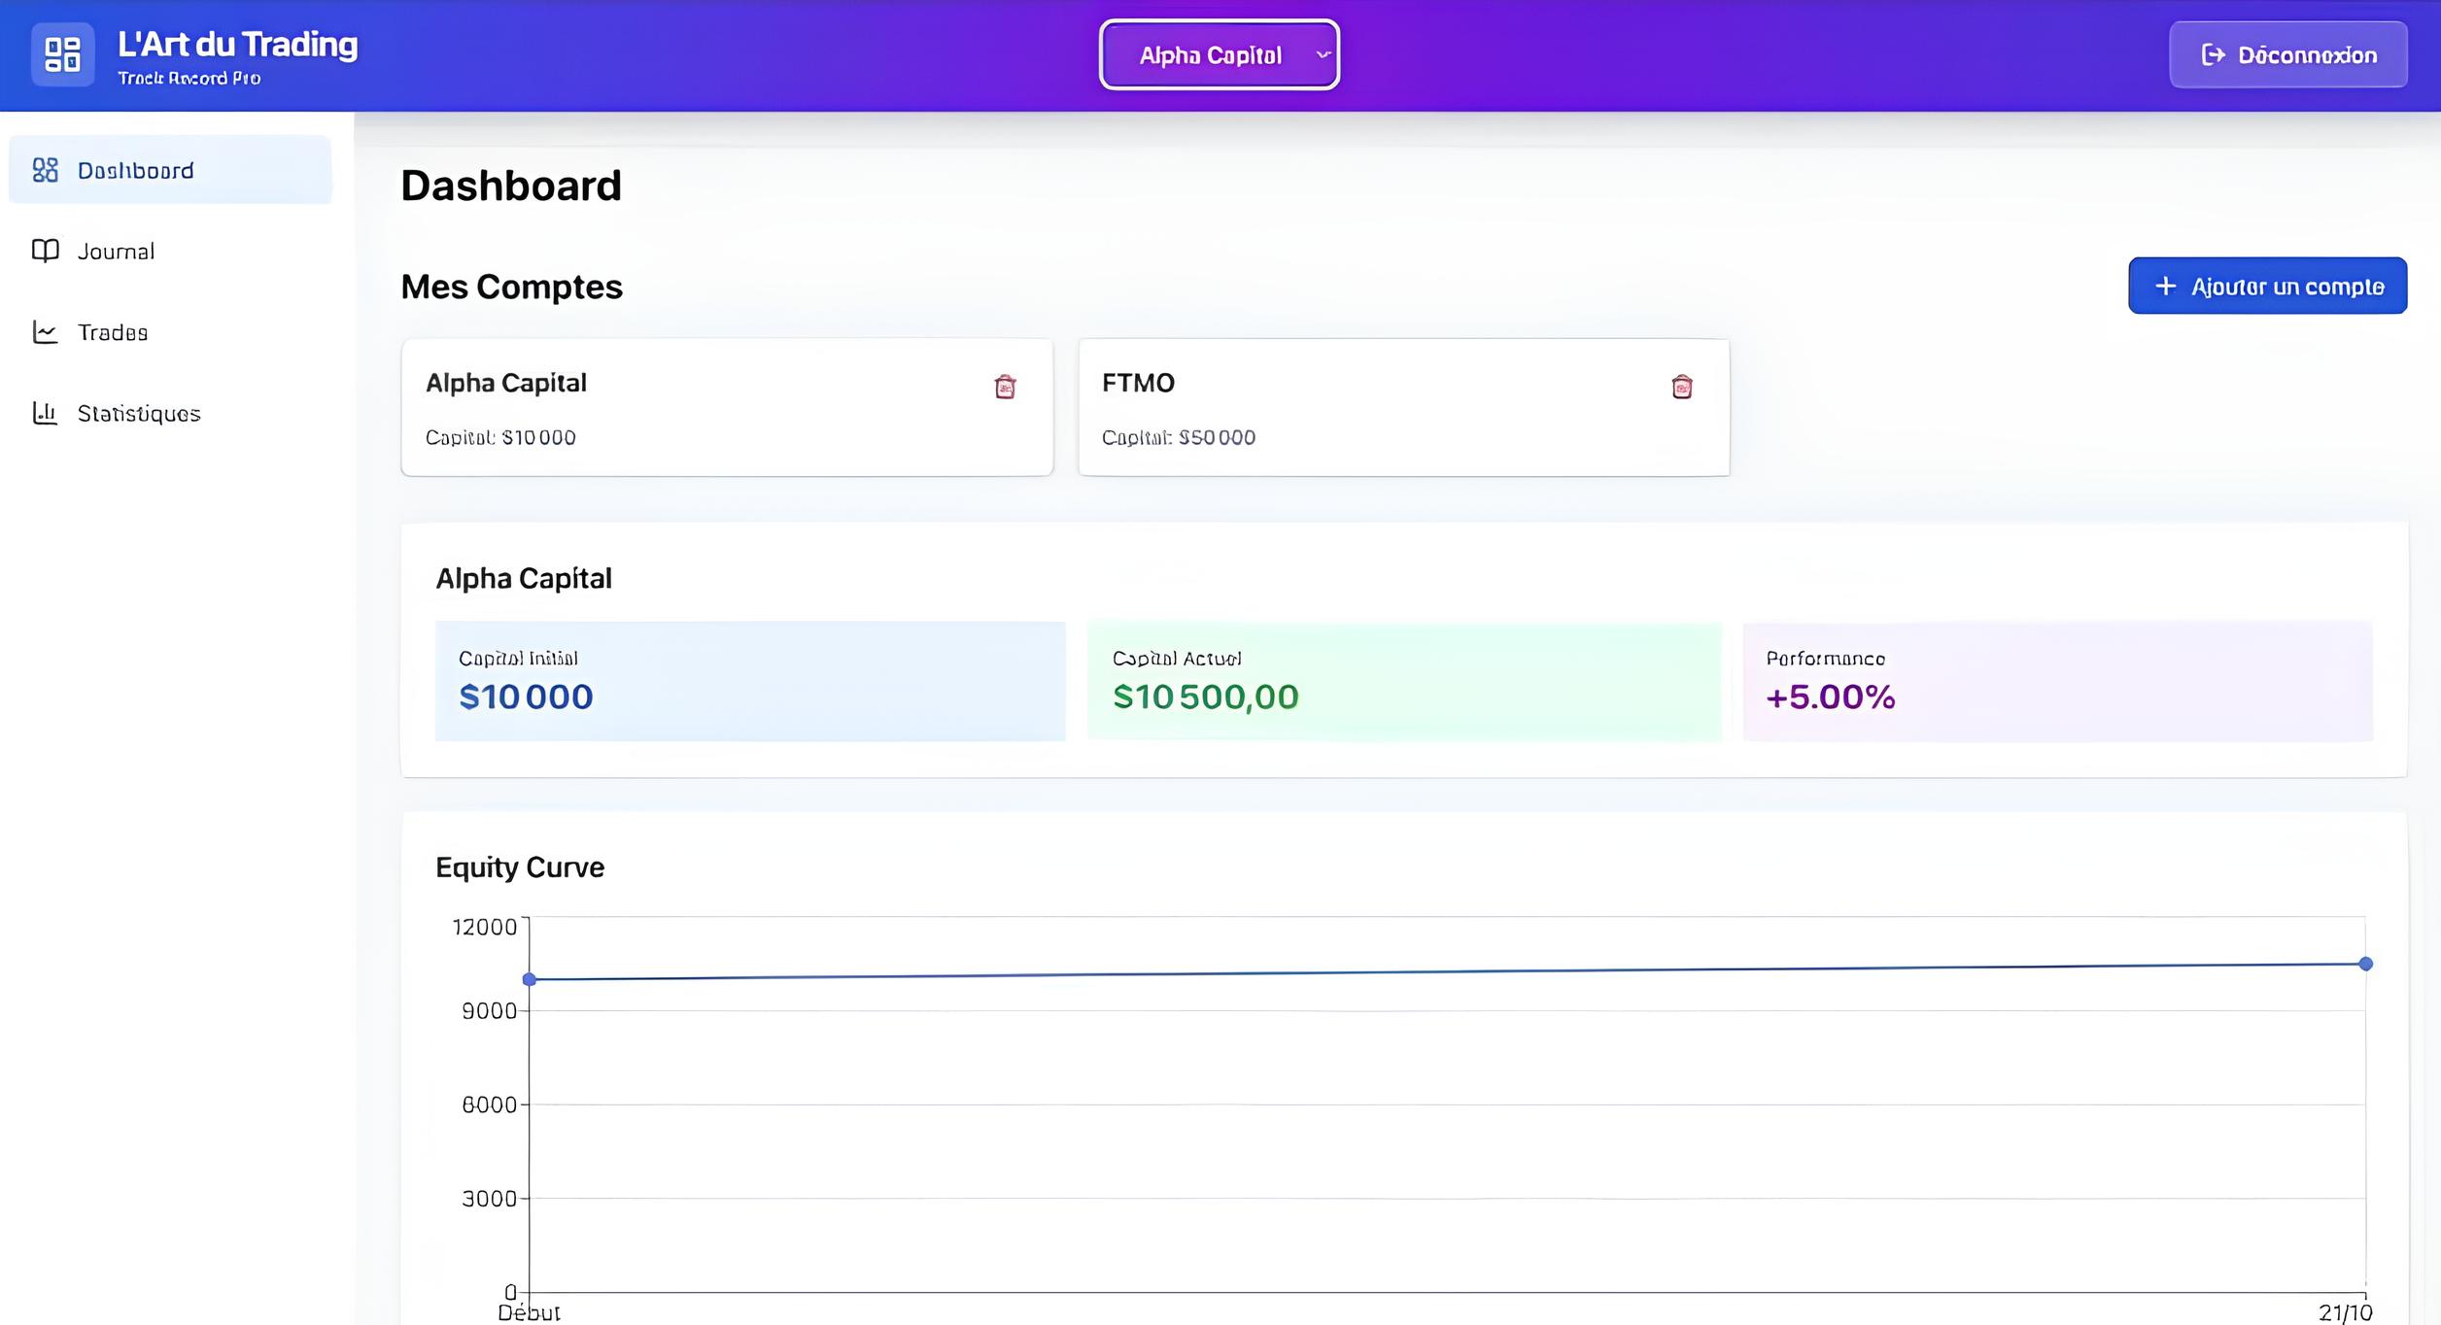2441x1325 pixels.
Task: Go to the Statistiques page
Action: click(139, 414)
